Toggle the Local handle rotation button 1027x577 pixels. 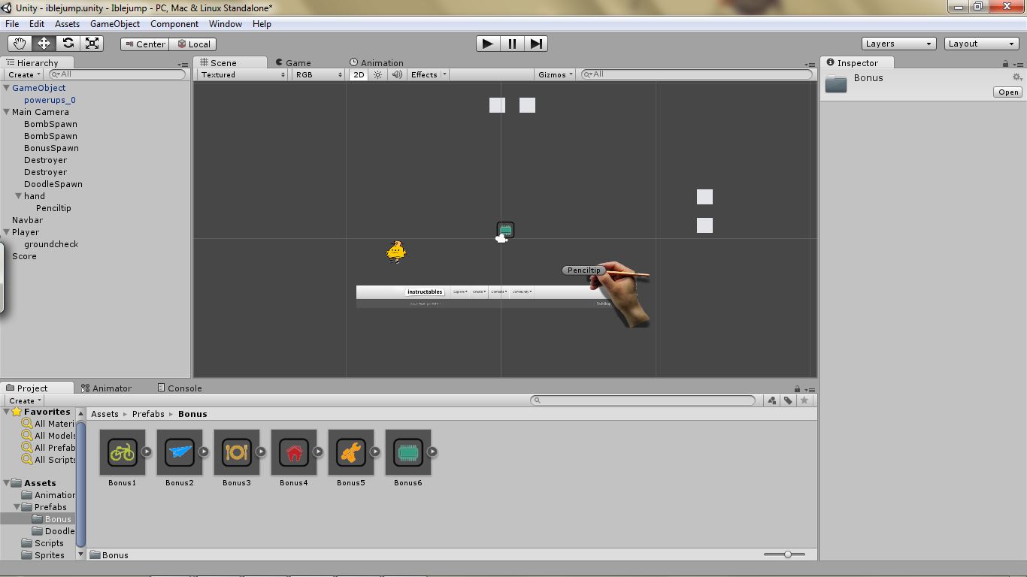193,44
